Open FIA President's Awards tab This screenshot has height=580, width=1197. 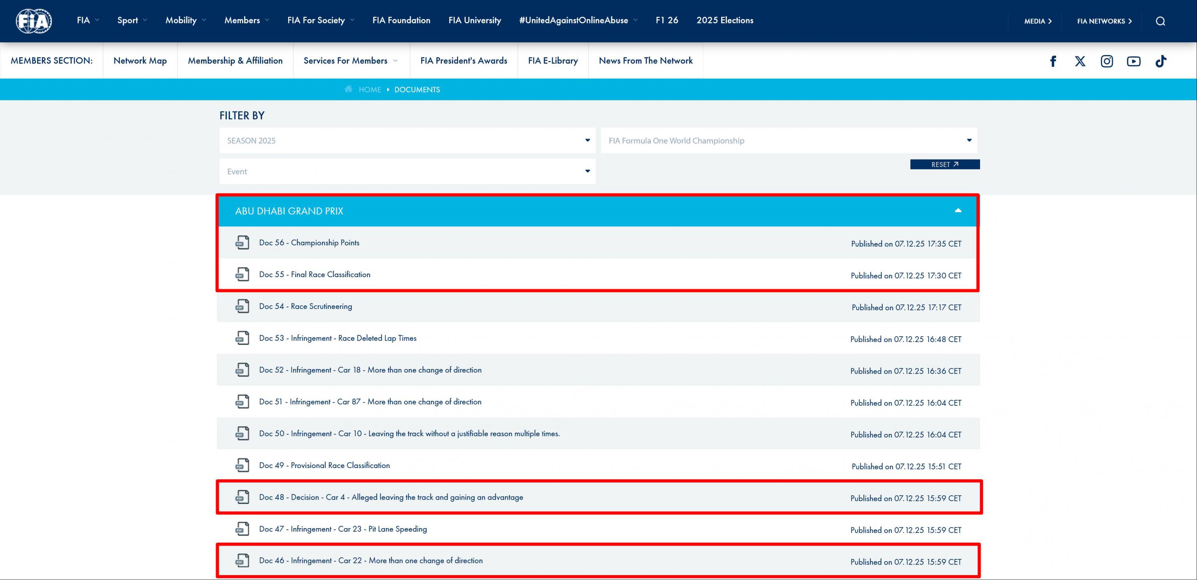pyautogui.click(x=464, y=61)
